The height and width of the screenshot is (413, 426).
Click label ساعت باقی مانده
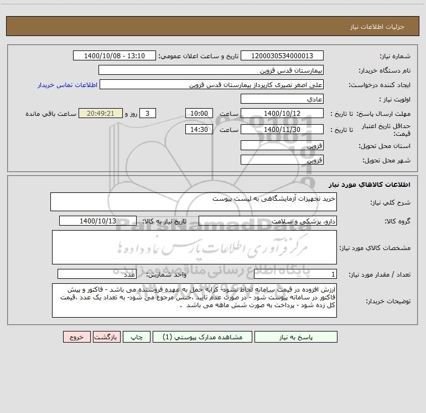51,114
